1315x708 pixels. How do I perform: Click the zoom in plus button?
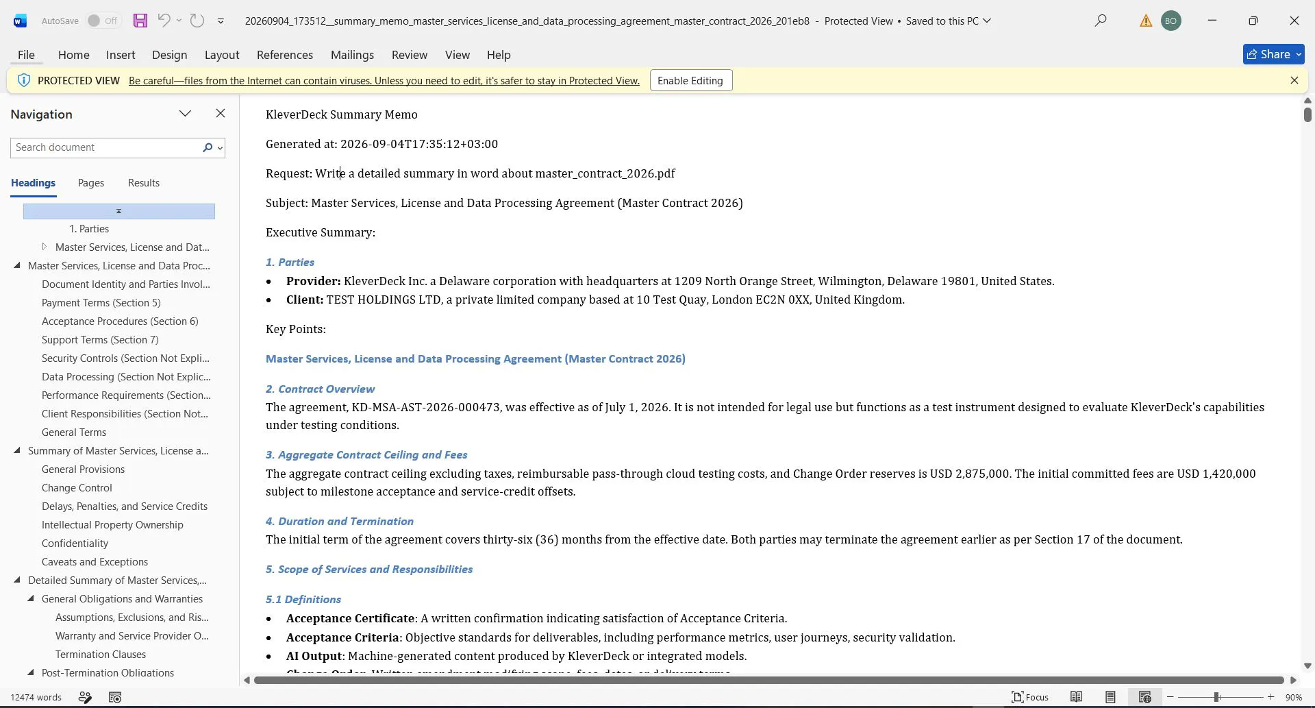tap(1271, 697)
